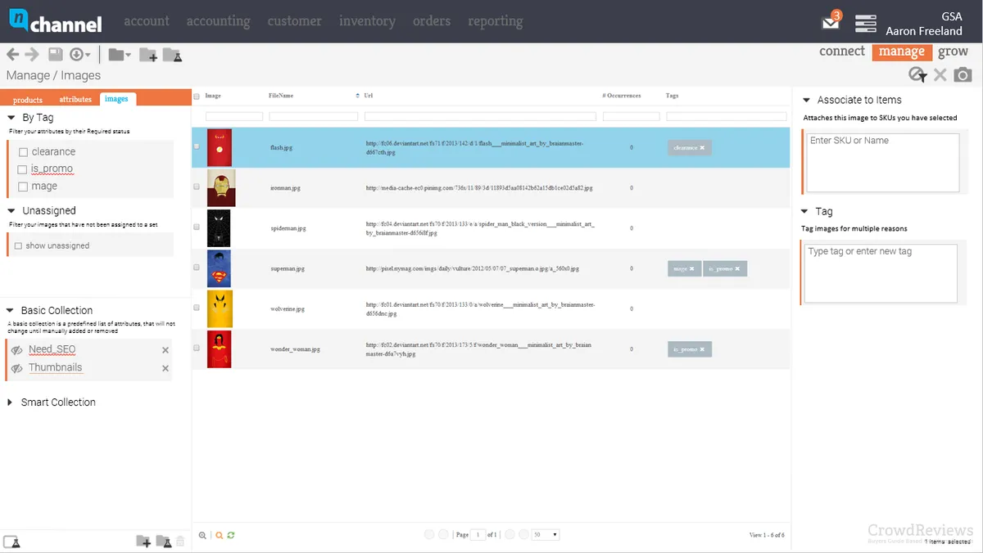Go back with the left arrow icon

pyautogui.click(x=13, y=55)
